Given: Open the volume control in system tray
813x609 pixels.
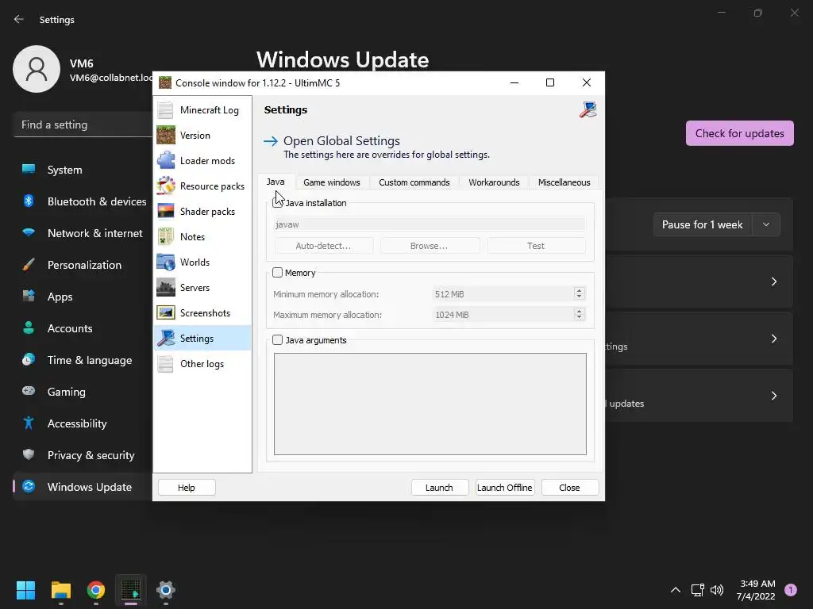Looking at the screenshot, I should pos(717,590).
